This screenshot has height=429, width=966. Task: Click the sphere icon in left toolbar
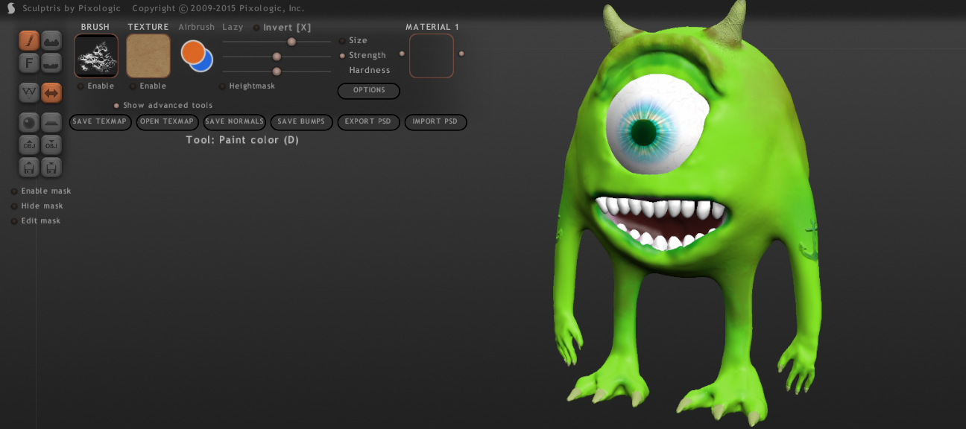pos(29,122)
